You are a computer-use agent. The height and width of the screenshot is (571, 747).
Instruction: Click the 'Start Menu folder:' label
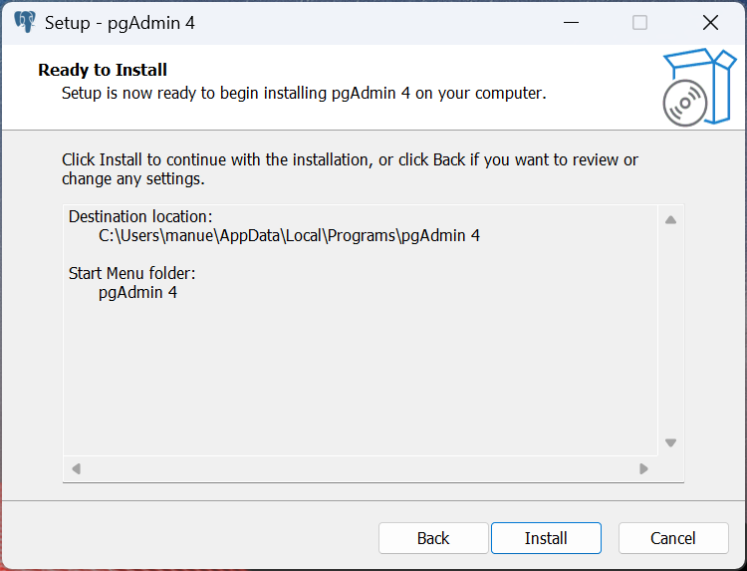(131, 273)
